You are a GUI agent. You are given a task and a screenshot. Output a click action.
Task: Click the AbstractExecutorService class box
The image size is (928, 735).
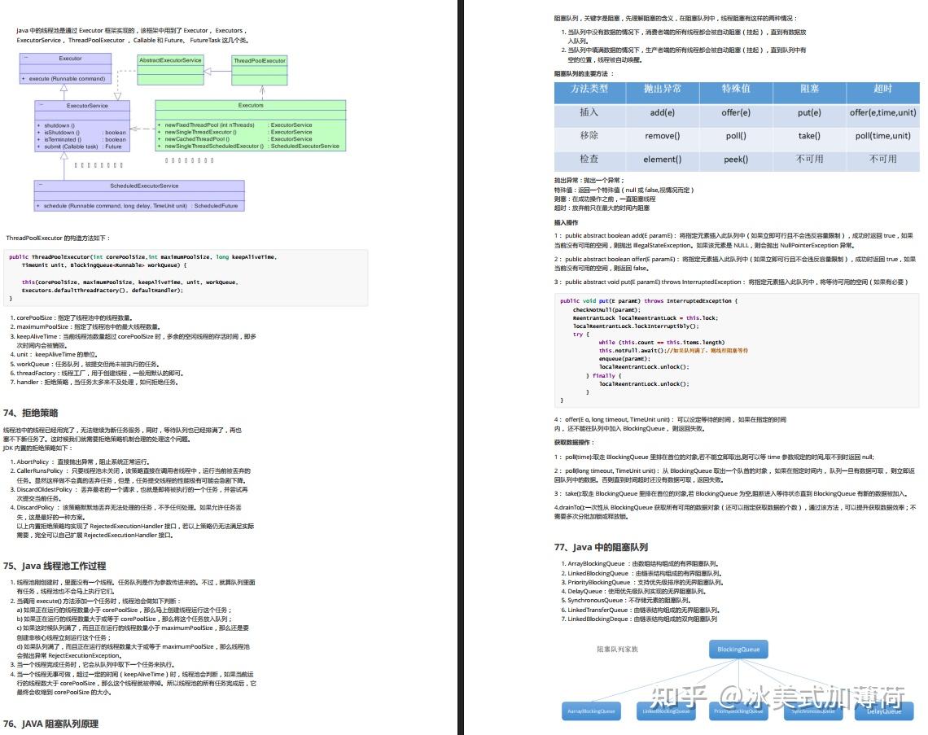(170, 70)
